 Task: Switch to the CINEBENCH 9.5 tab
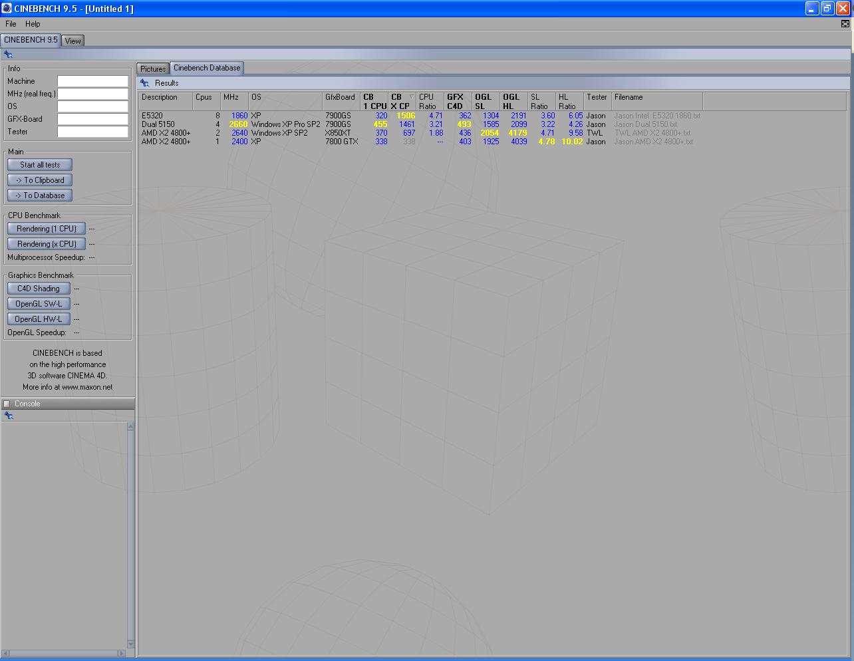tap(31, 40)
